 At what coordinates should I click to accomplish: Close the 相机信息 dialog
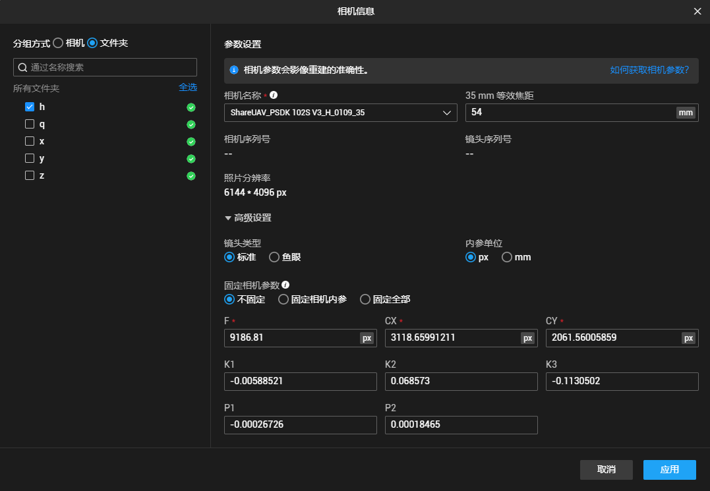point(697,11)
